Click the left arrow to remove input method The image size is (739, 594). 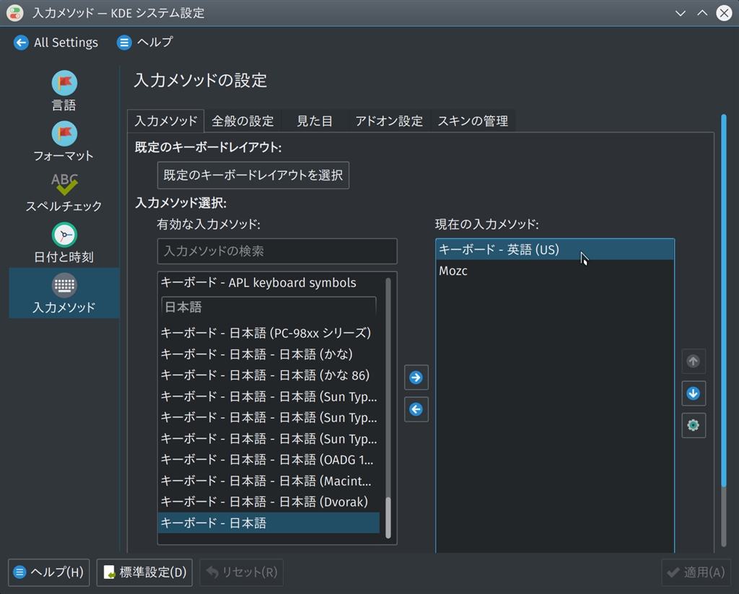pyautogui.click(x=416, y=409)
